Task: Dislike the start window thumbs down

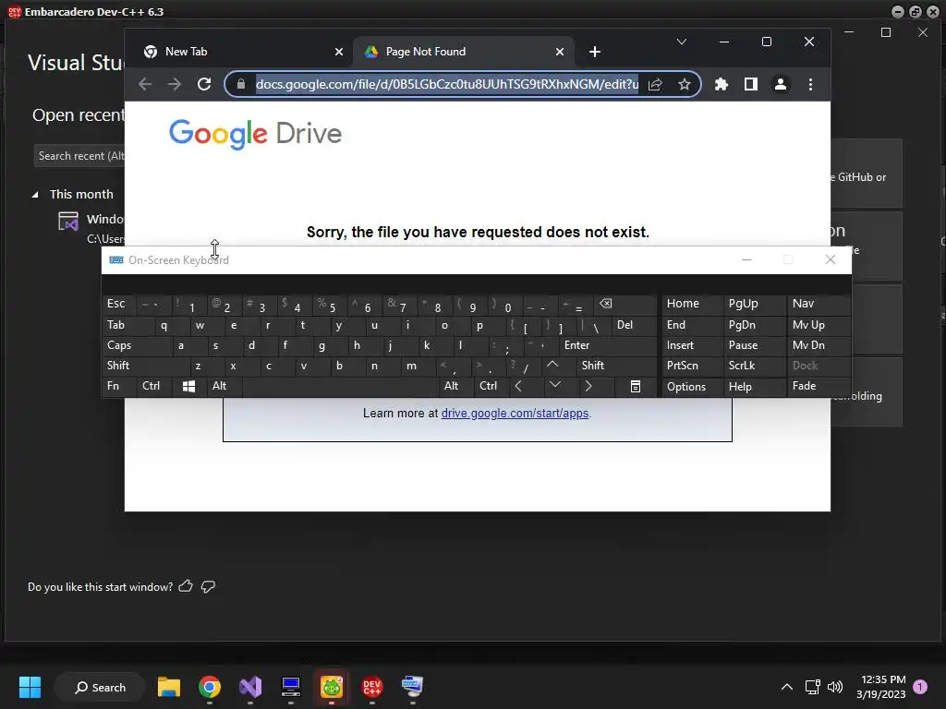Action: coord(208,586)
